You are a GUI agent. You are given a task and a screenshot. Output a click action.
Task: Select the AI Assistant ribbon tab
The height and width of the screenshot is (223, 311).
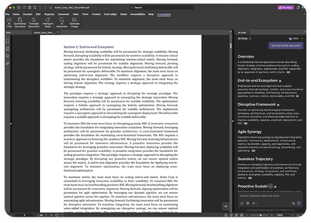pos(164,15)
